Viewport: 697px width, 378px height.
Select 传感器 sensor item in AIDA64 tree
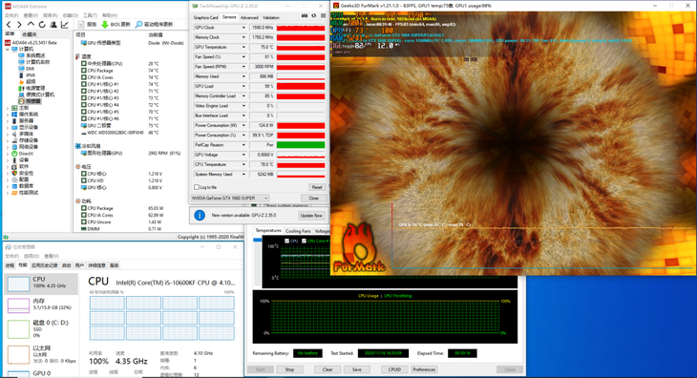30,101
